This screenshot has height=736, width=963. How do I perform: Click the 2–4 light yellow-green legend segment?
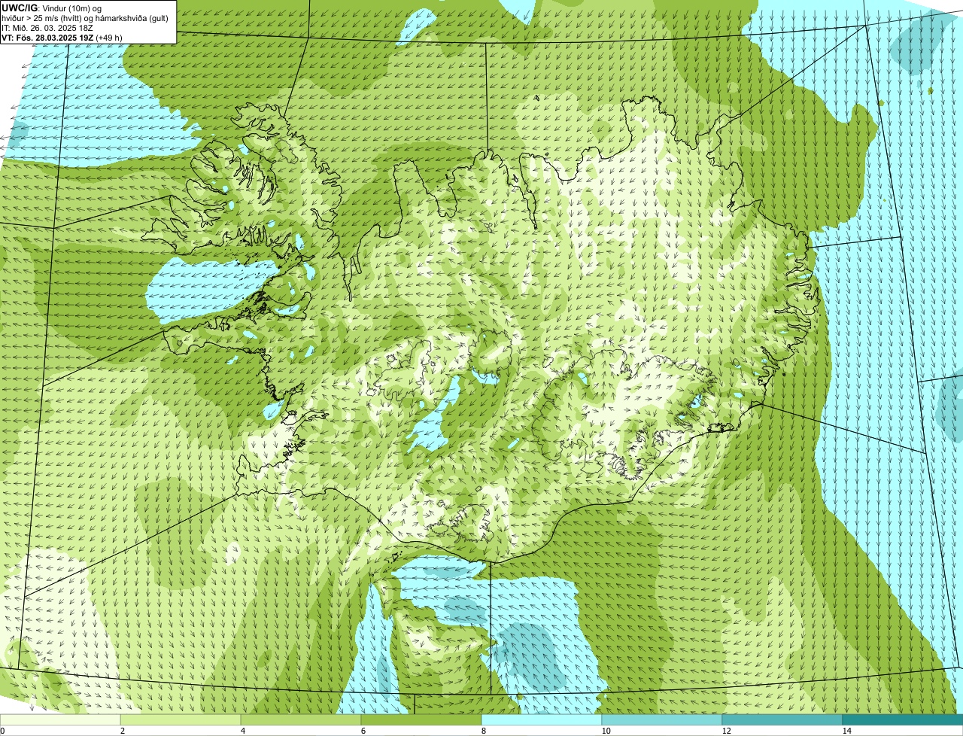(x=181, y=719)
